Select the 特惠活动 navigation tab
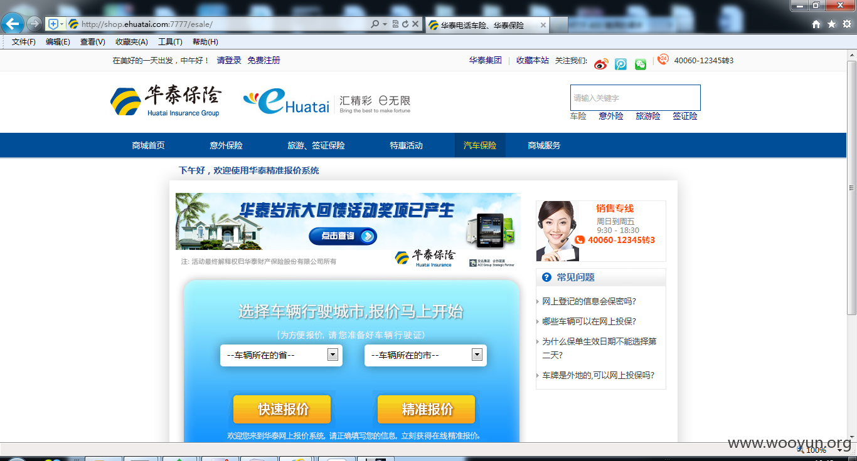This screenshot has width=857, height=461. click(x=407, y=145)
